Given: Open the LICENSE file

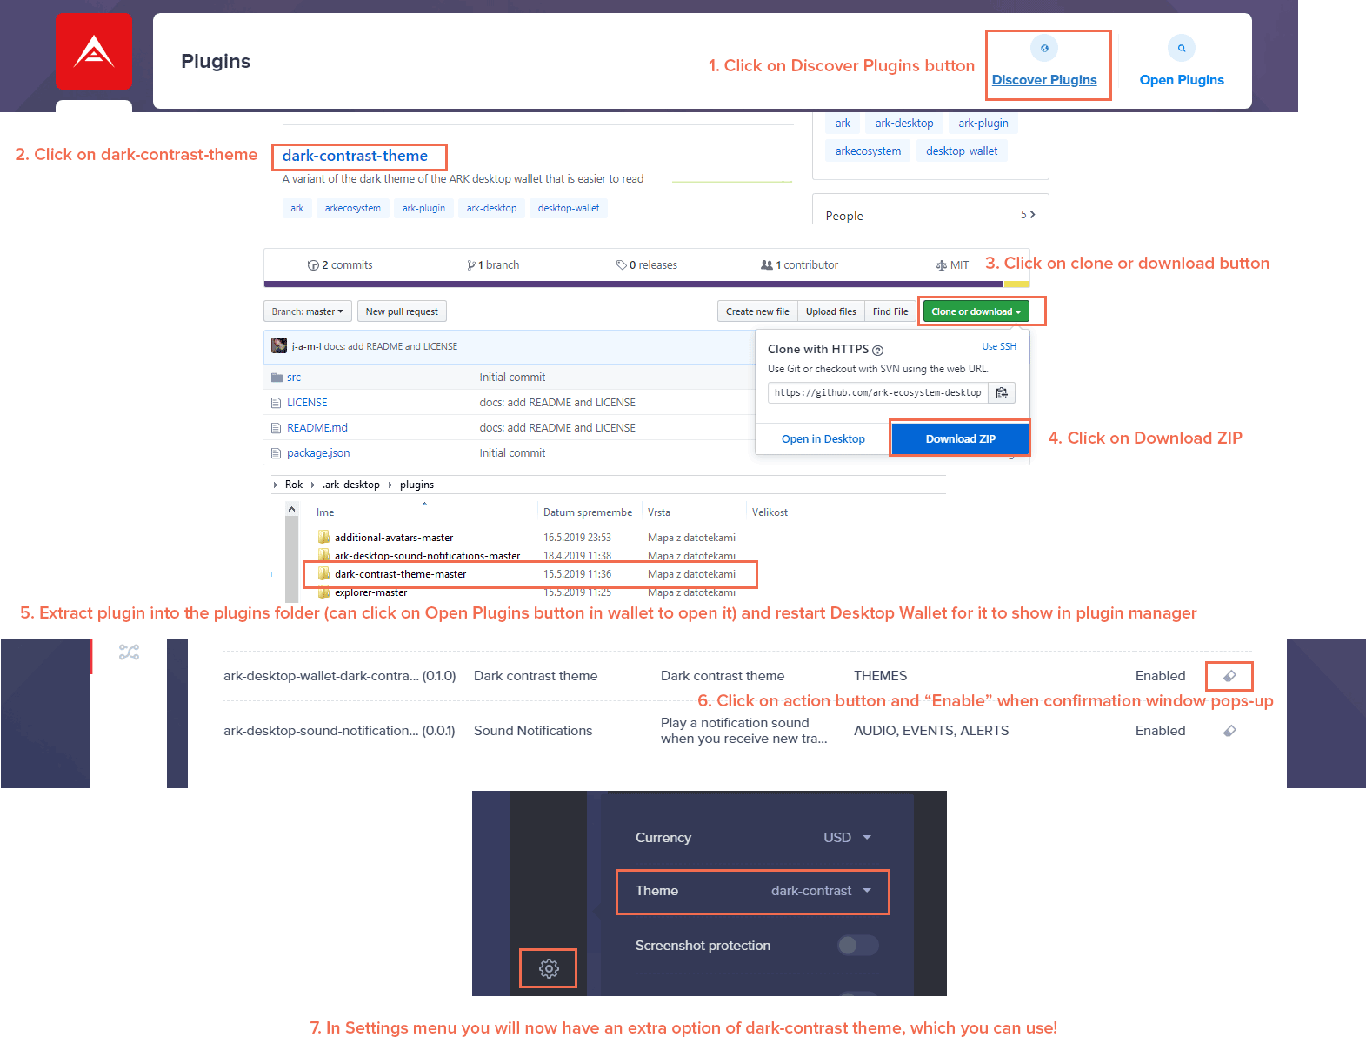Looking at the screenshot, I should (307, 403).
